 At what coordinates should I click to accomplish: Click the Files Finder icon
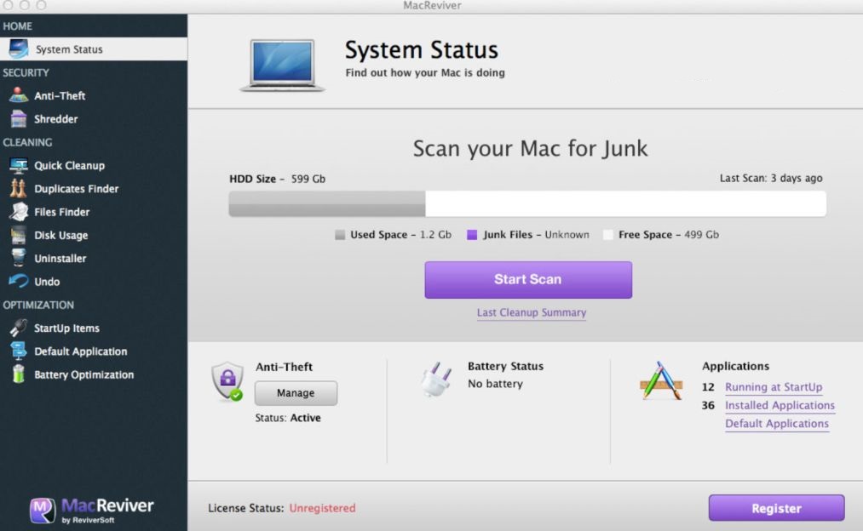[x=18, y=211]
